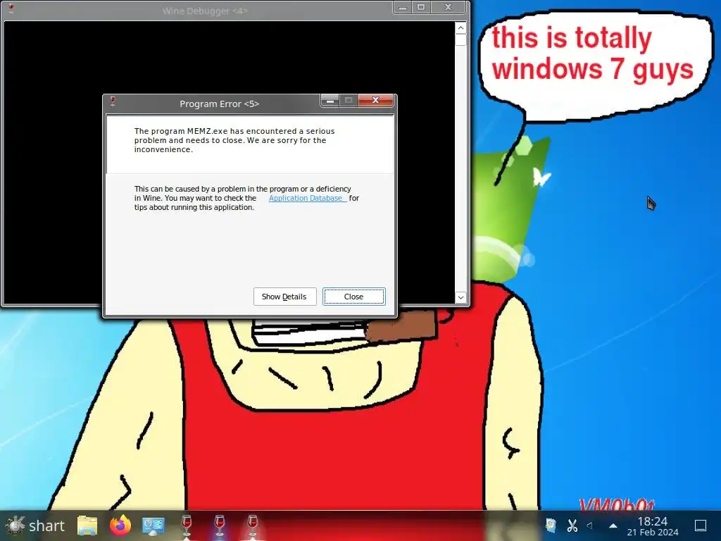Click the Show Details button

tap(284, 297)
